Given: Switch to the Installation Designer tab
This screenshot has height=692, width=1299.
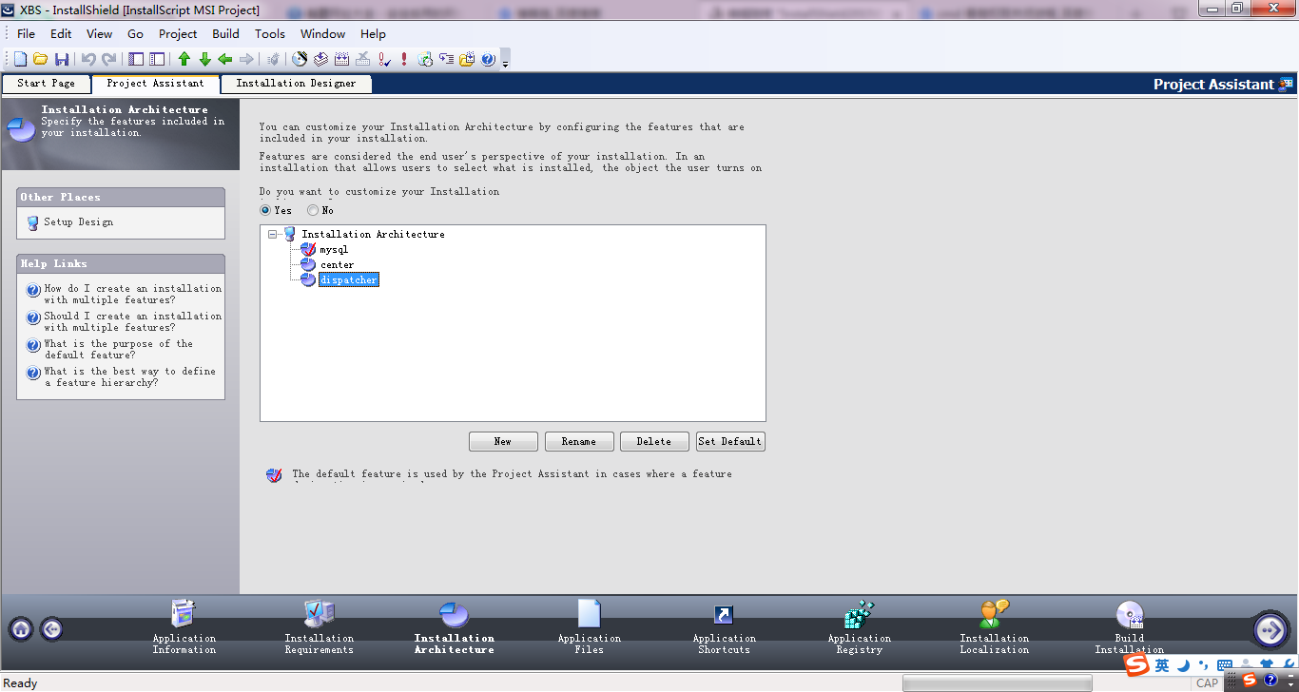Looking at the screenshot, I should pyautogui.click(x=296, y=84).
